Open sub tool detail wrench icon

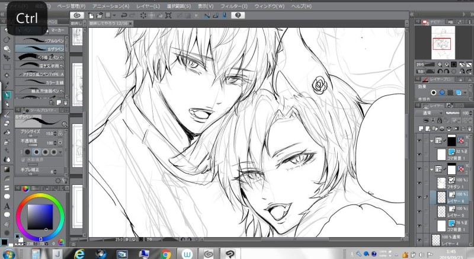(x=65, y=180)
